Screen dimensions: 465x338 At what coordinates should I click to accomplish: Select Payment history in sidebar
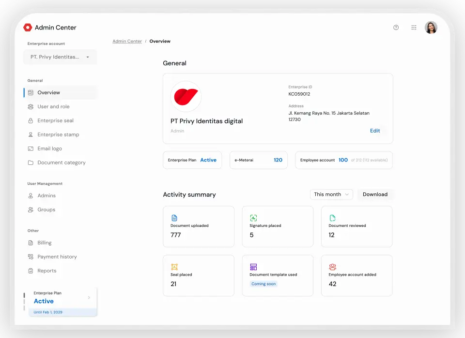pos(57,257)
